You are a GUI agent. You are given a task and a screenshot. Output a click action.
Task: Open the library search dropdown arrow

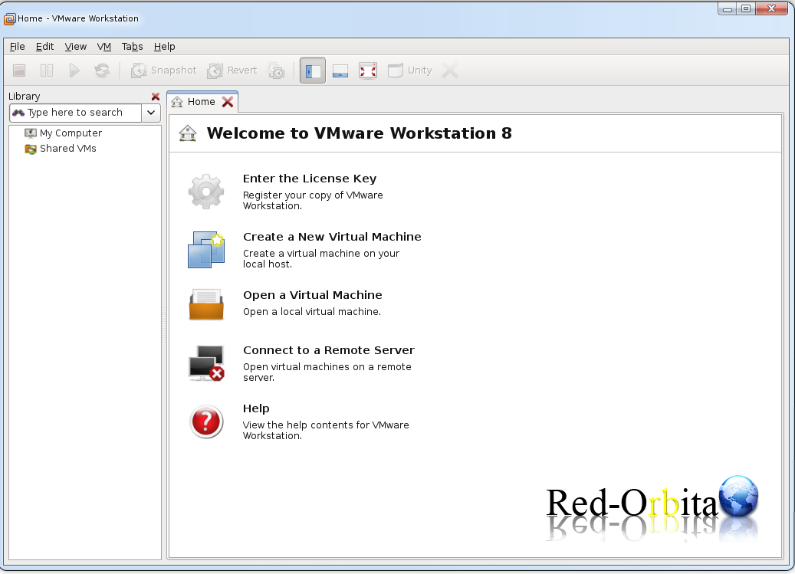pos(151,113)
